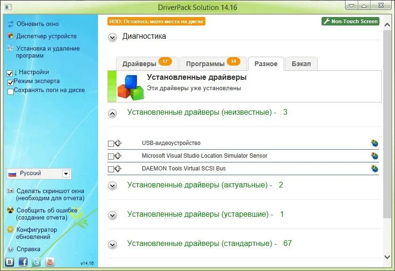This screenshot has width=395, height=271.
Task: Click the update configurator gear icon
Action: [x=10, y=229]
